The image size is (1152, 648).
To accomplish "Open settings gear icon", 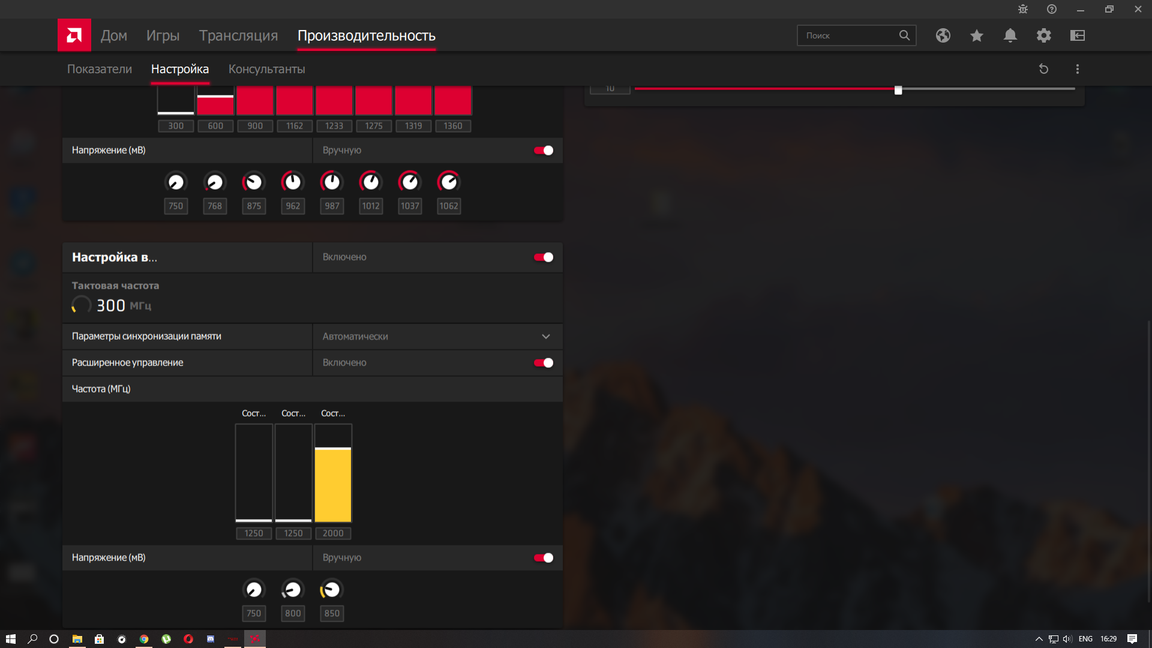I will [x=1043, y=35].
